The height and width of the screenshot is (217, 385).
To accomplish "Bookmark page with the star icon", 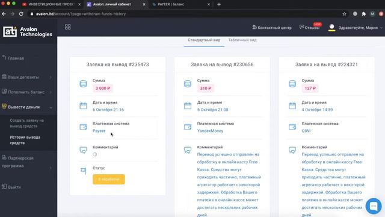I will (344, 14).
